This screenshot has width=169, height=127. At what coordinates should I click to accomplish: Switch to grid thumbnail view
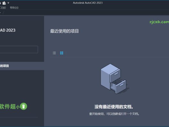62,53
